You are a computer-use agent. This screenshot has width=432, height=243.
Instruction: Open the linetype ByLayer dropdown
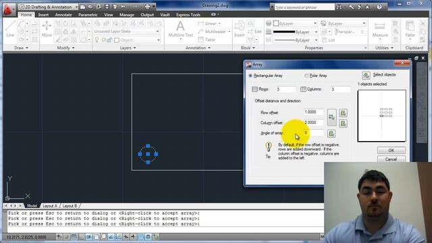pyautogui.click(x=296, y=40)
